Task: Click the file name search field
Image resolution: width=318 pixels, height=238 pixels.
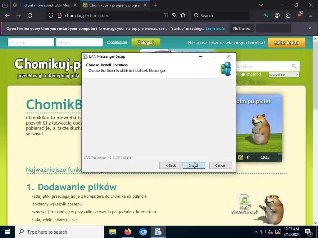Action: pos(263,66)
